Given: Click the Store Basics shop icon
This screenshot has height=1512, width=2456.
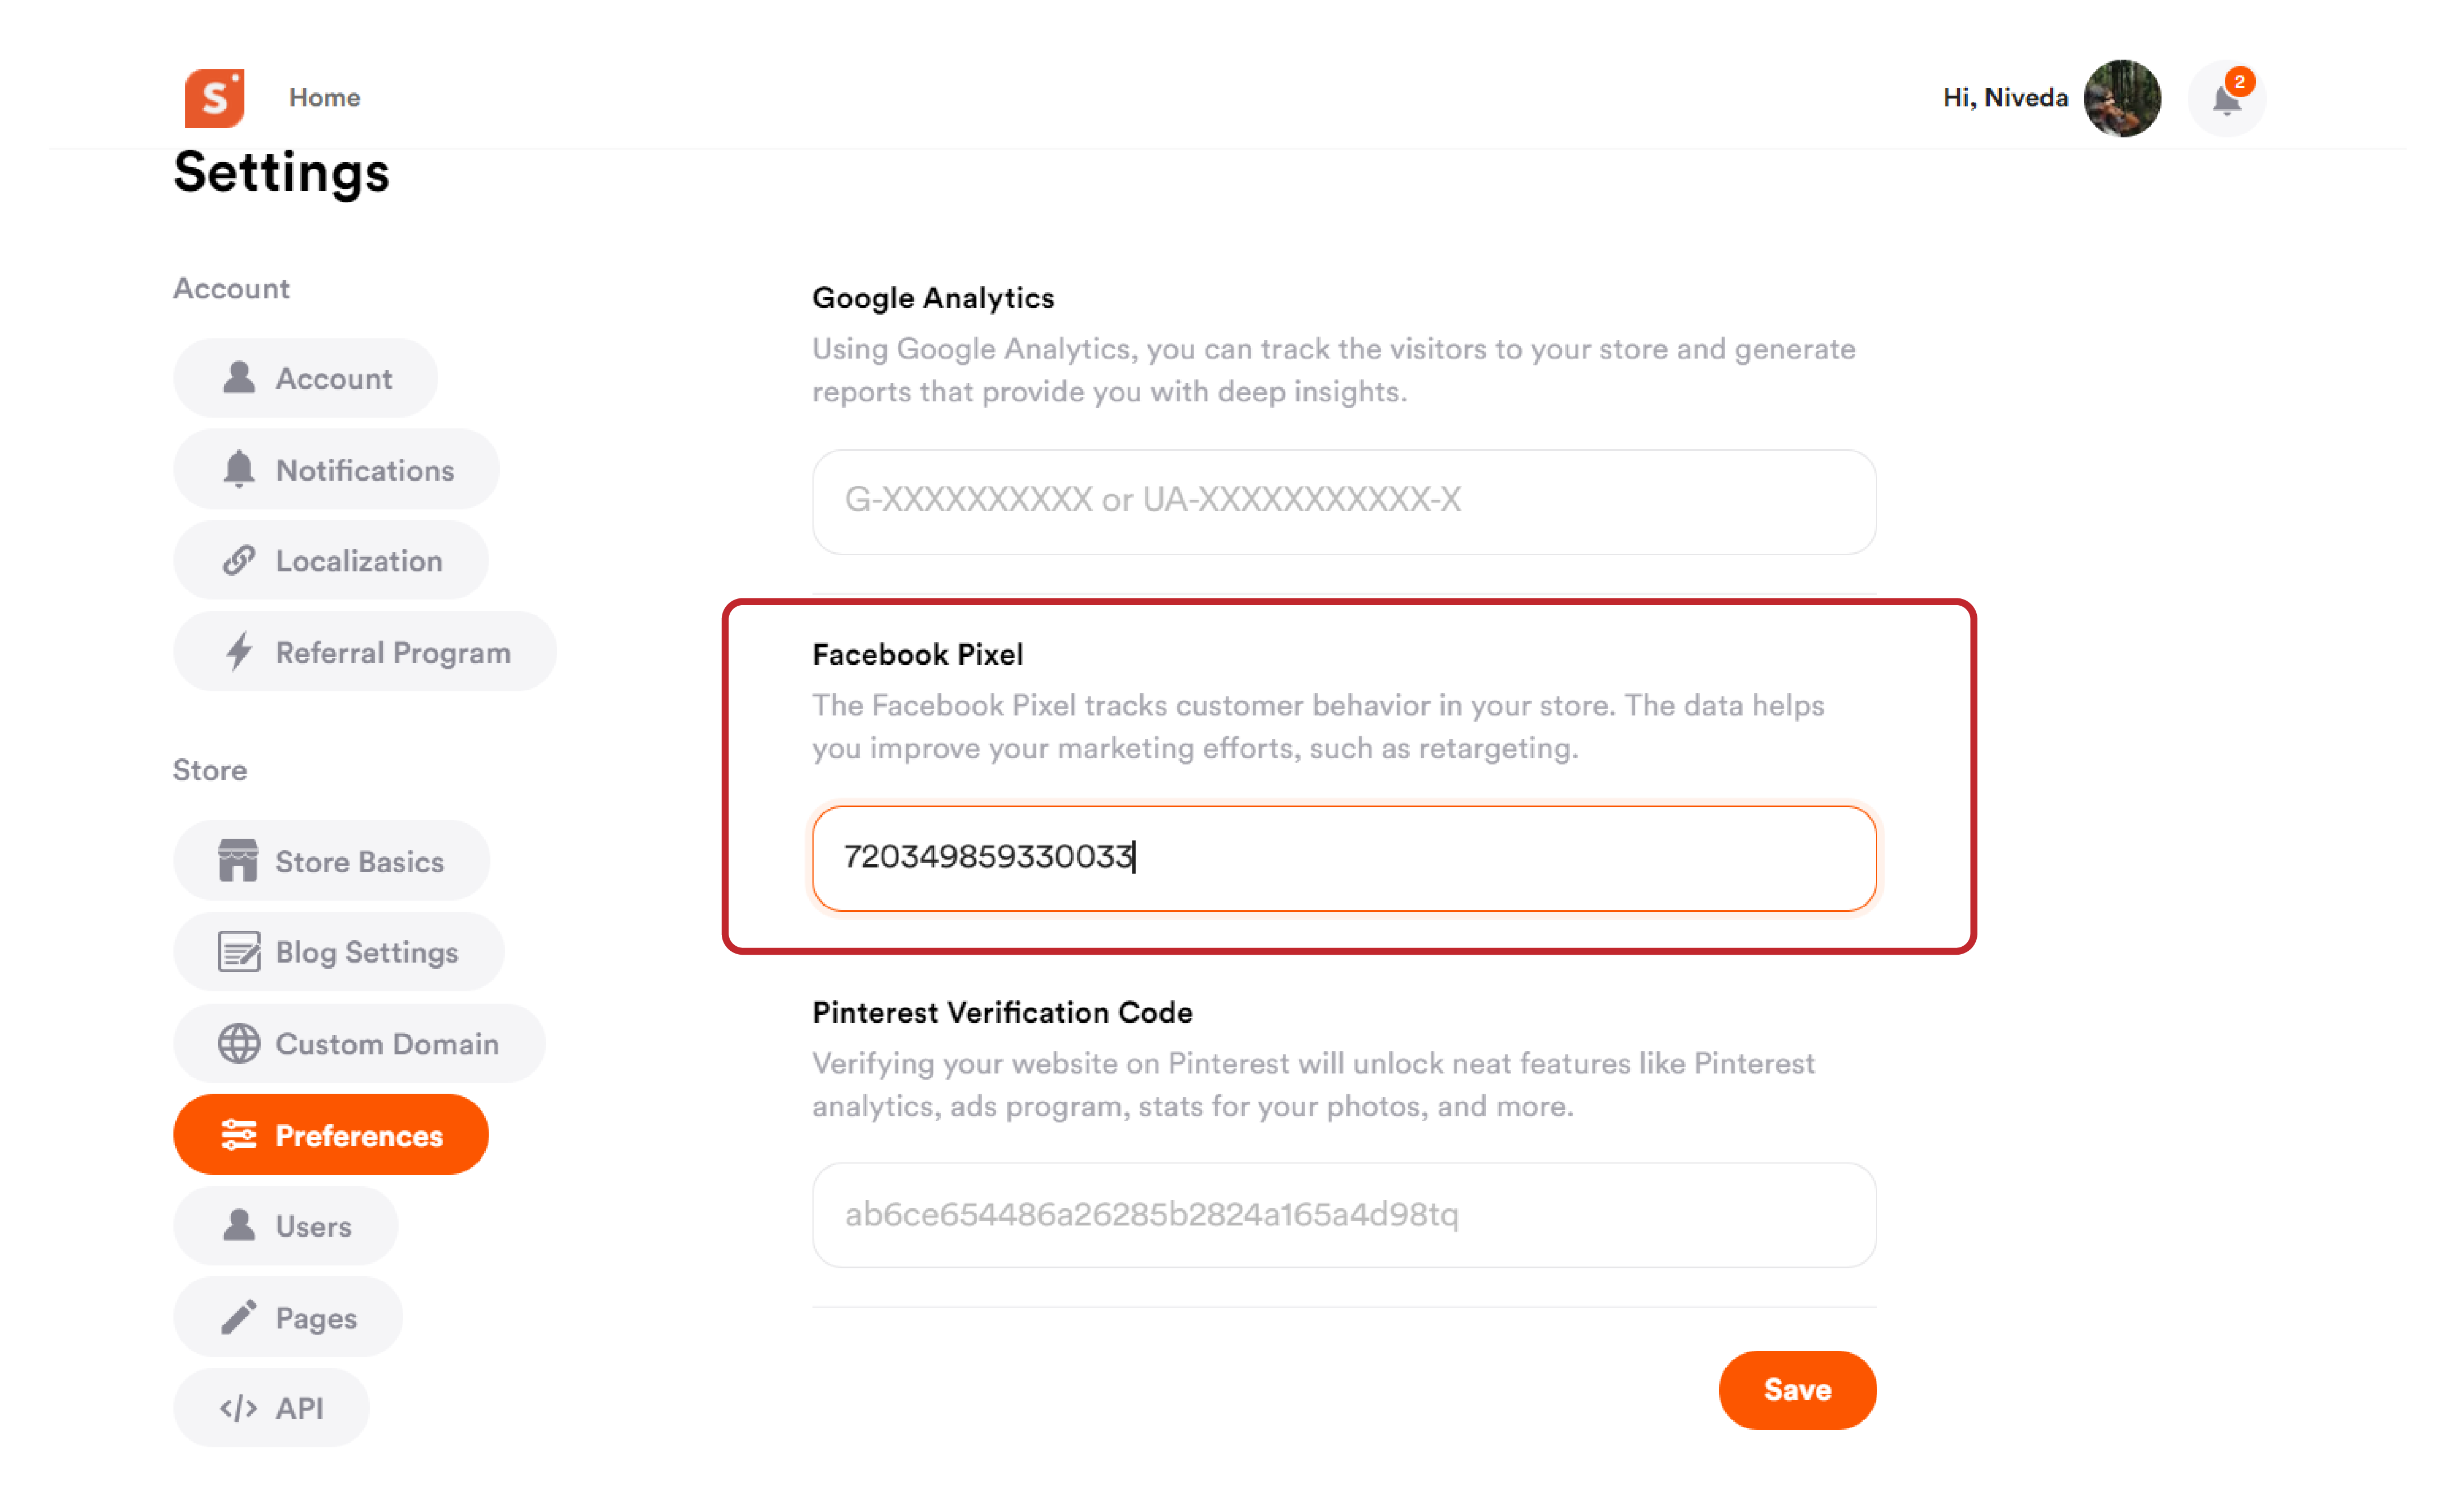Looking at the screenshot, I should 238,861.
